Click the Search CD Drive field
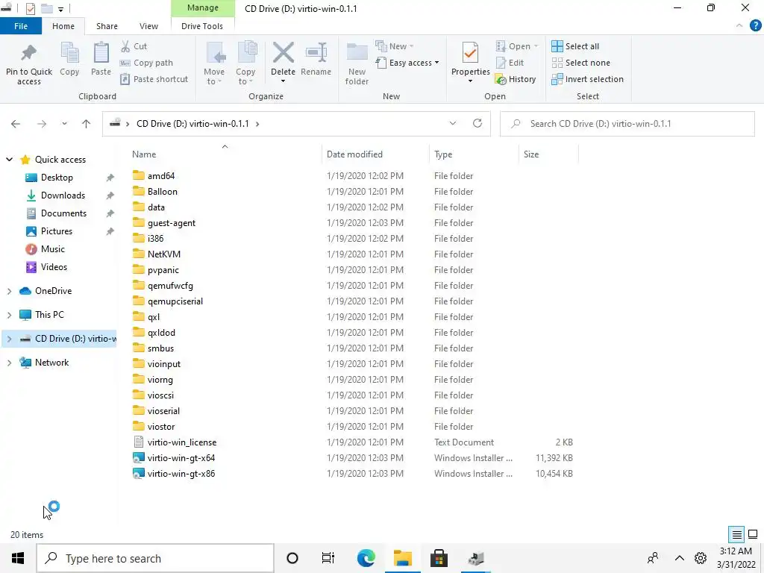This screenshot has width=764, height=573. tap(627, 124)
